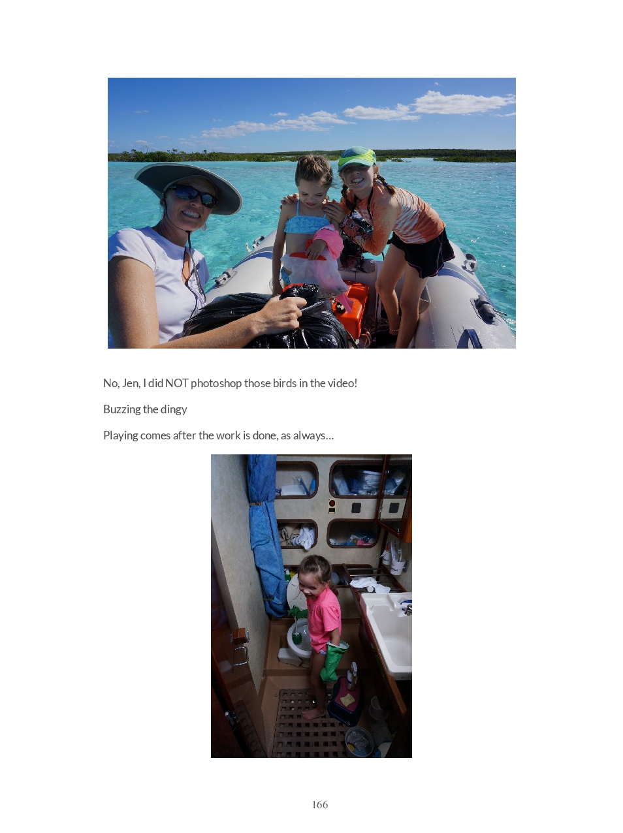Click the text line 'Buzzing the dingy'

point(145,409)
